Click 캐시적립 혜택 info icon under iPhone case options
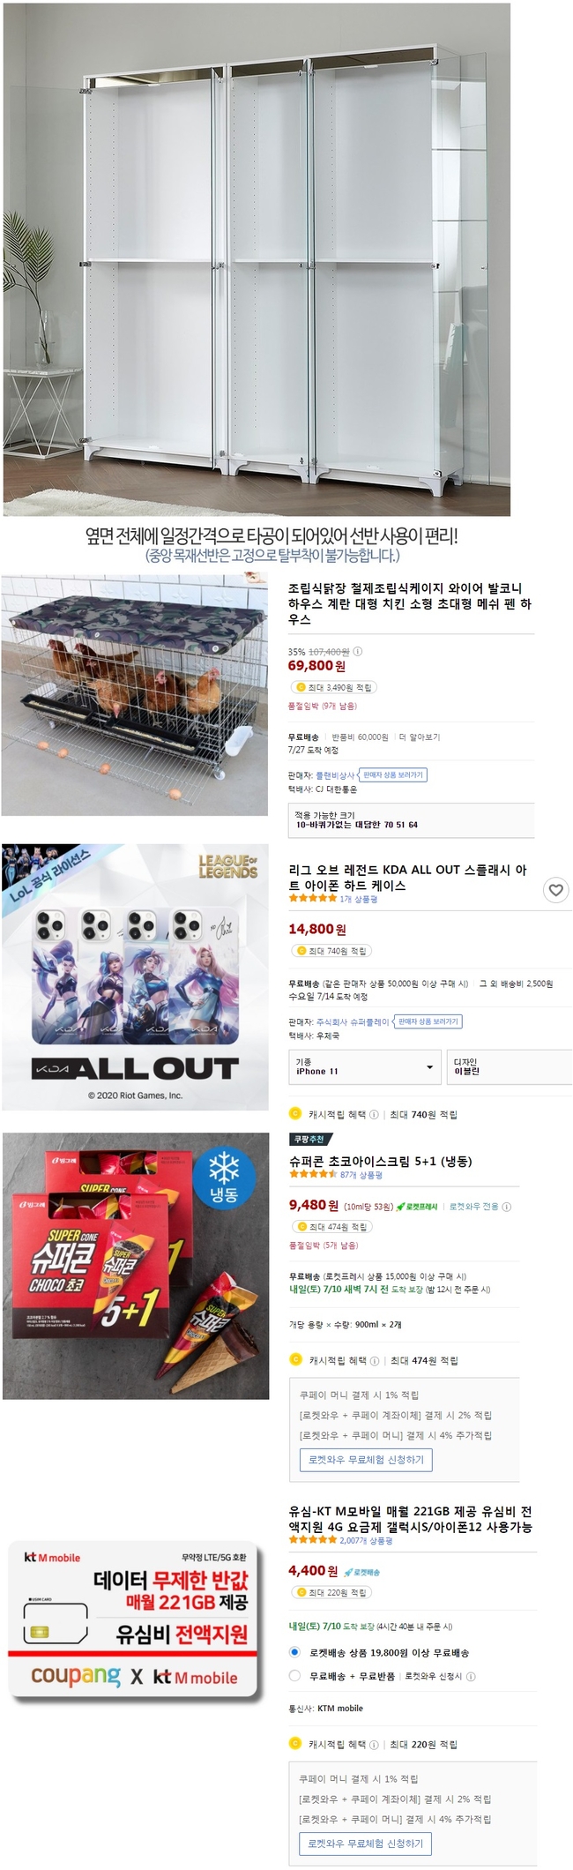Viewport: 573px width, 1870px height. tap(374, 1114)
